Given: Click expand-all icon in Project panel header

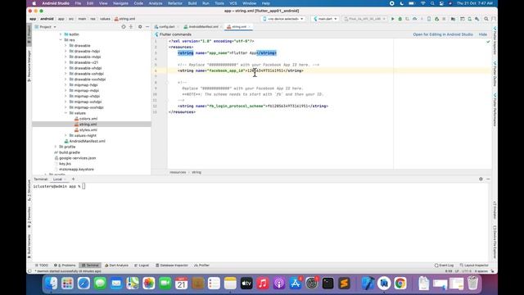Looking at the screenshot, I should click(131, 27).
